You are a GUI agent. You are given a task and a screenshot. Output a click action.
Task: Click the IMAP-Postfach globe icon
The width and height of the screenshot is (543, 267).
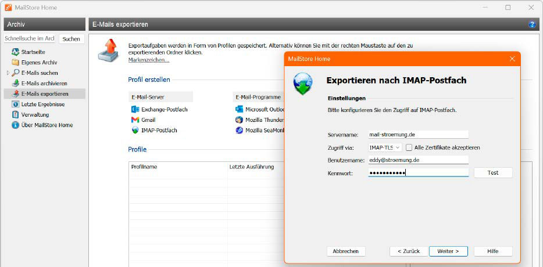pyautogui.click(x=135, y=130)
